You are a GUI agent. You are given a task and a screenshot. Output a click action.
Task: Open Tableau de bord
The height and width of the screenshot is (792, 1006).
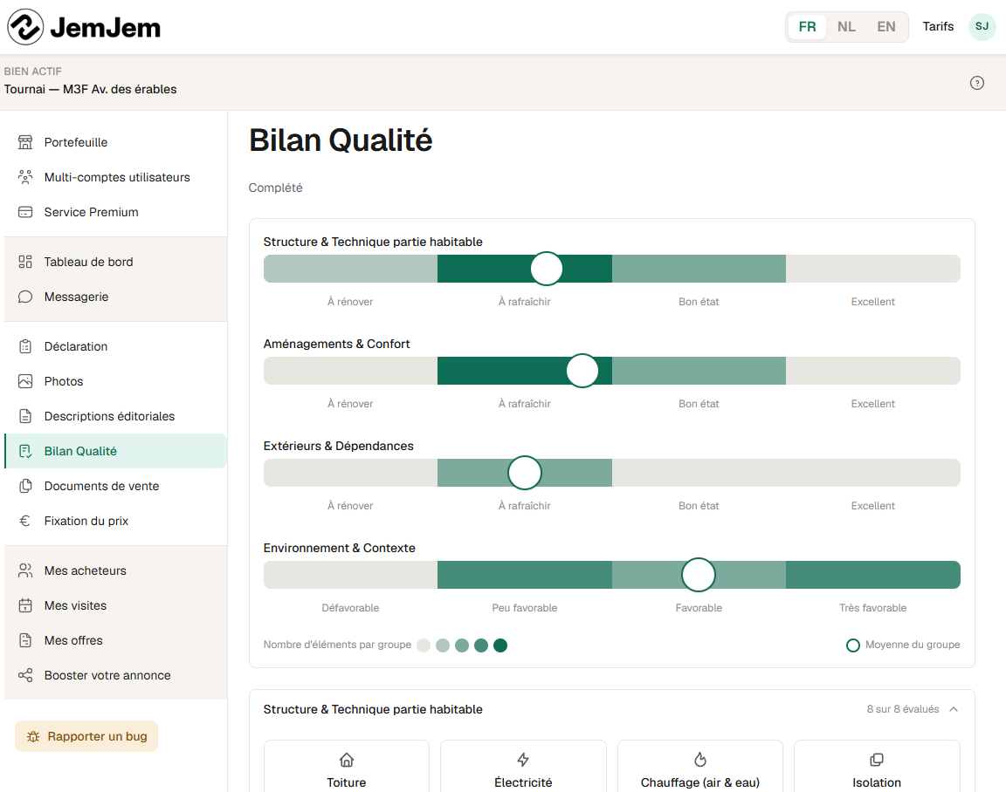pos(115,262)
